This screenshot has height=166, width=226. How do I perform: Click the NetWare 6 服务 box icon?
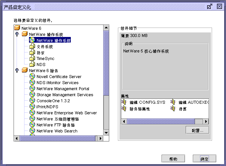click(x=24, y=70)
